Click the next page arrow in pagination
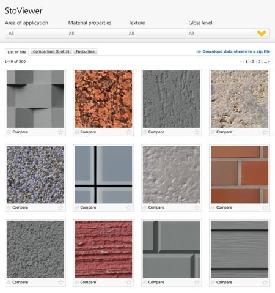The width and height of the screenshot is (275, 293). click(269, 61)
